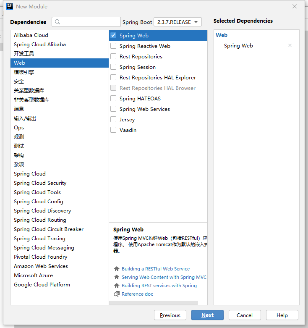The width and height of the screenshot is (308, 328).
Task: Click the Previous button
Action: [170, 315]
